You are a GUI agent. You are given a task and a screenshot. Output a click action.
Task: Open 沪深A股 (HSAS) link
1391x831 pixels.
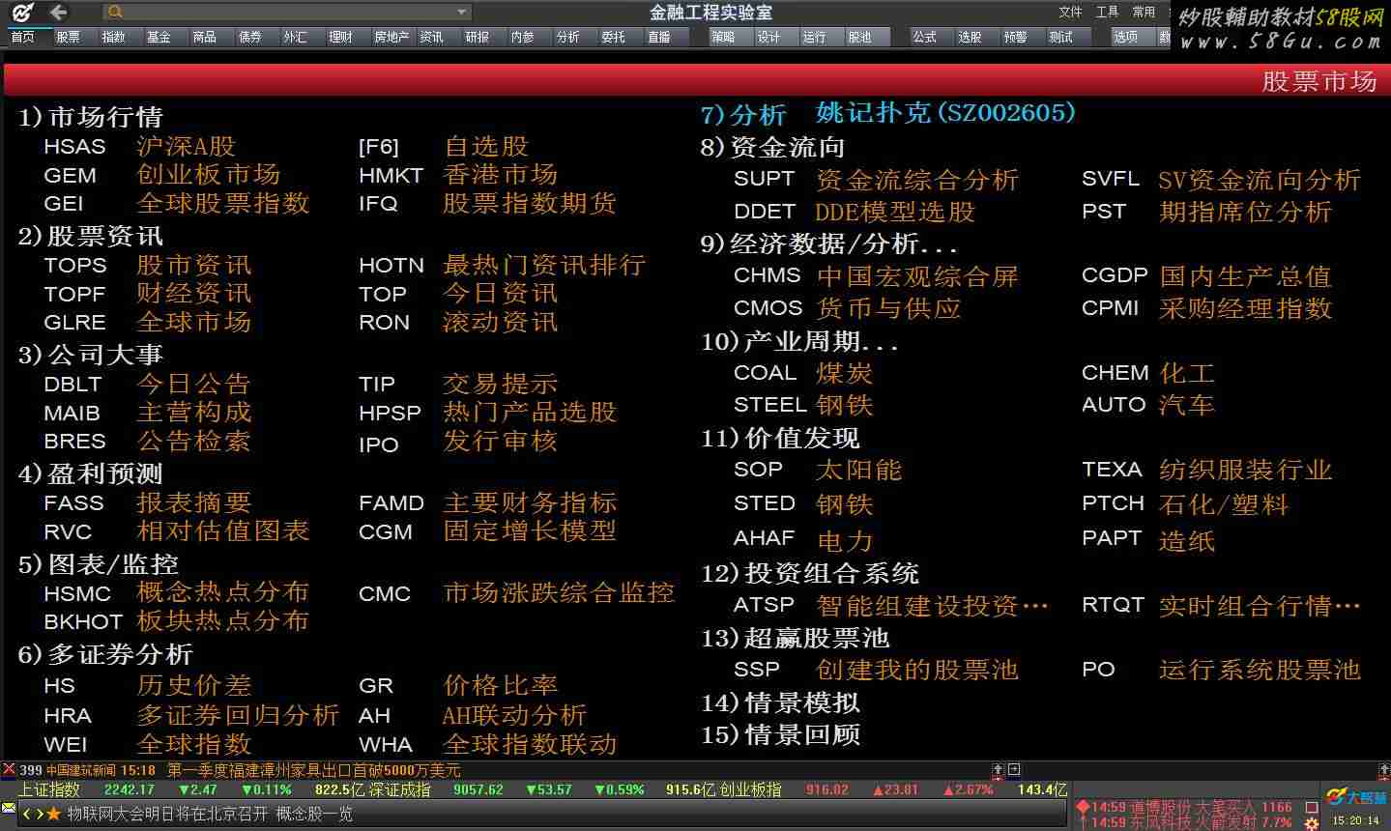[186, 147]
